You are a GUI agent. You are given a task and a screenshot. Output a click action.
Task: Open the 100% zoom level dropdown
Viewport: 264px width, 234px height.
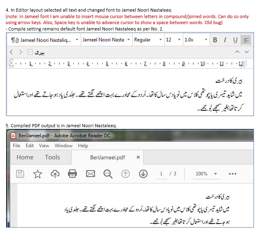[x=206, y=174]
